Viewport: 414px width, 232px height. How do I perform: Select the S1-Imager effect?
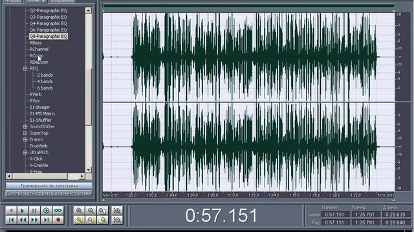pos(39,108)
